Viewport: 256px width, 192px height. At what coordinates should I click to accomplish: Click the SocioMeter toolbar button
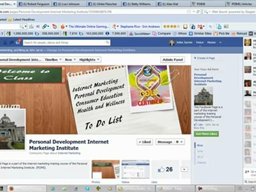pos(139,34)
